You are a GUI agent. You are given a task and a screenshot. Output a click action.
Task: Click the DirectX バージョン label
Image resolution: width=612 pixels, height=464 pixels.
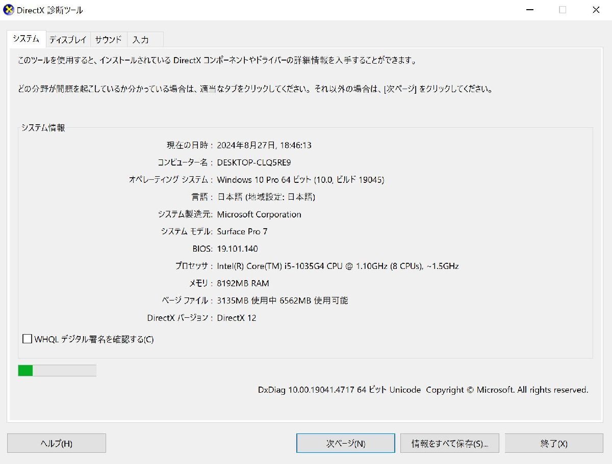pyautogui.click(x=180, y=318)
